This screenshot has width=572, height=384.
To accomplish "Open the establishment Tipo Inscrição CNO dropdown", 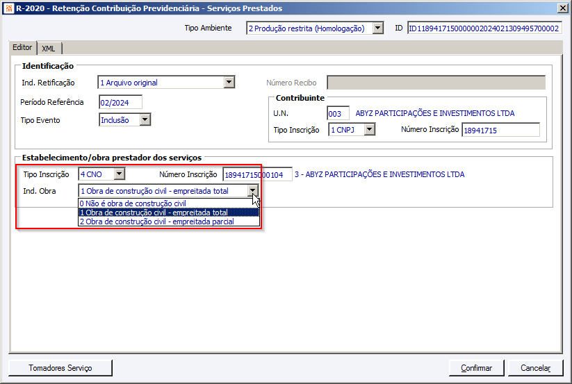I will tap(120, 174).
